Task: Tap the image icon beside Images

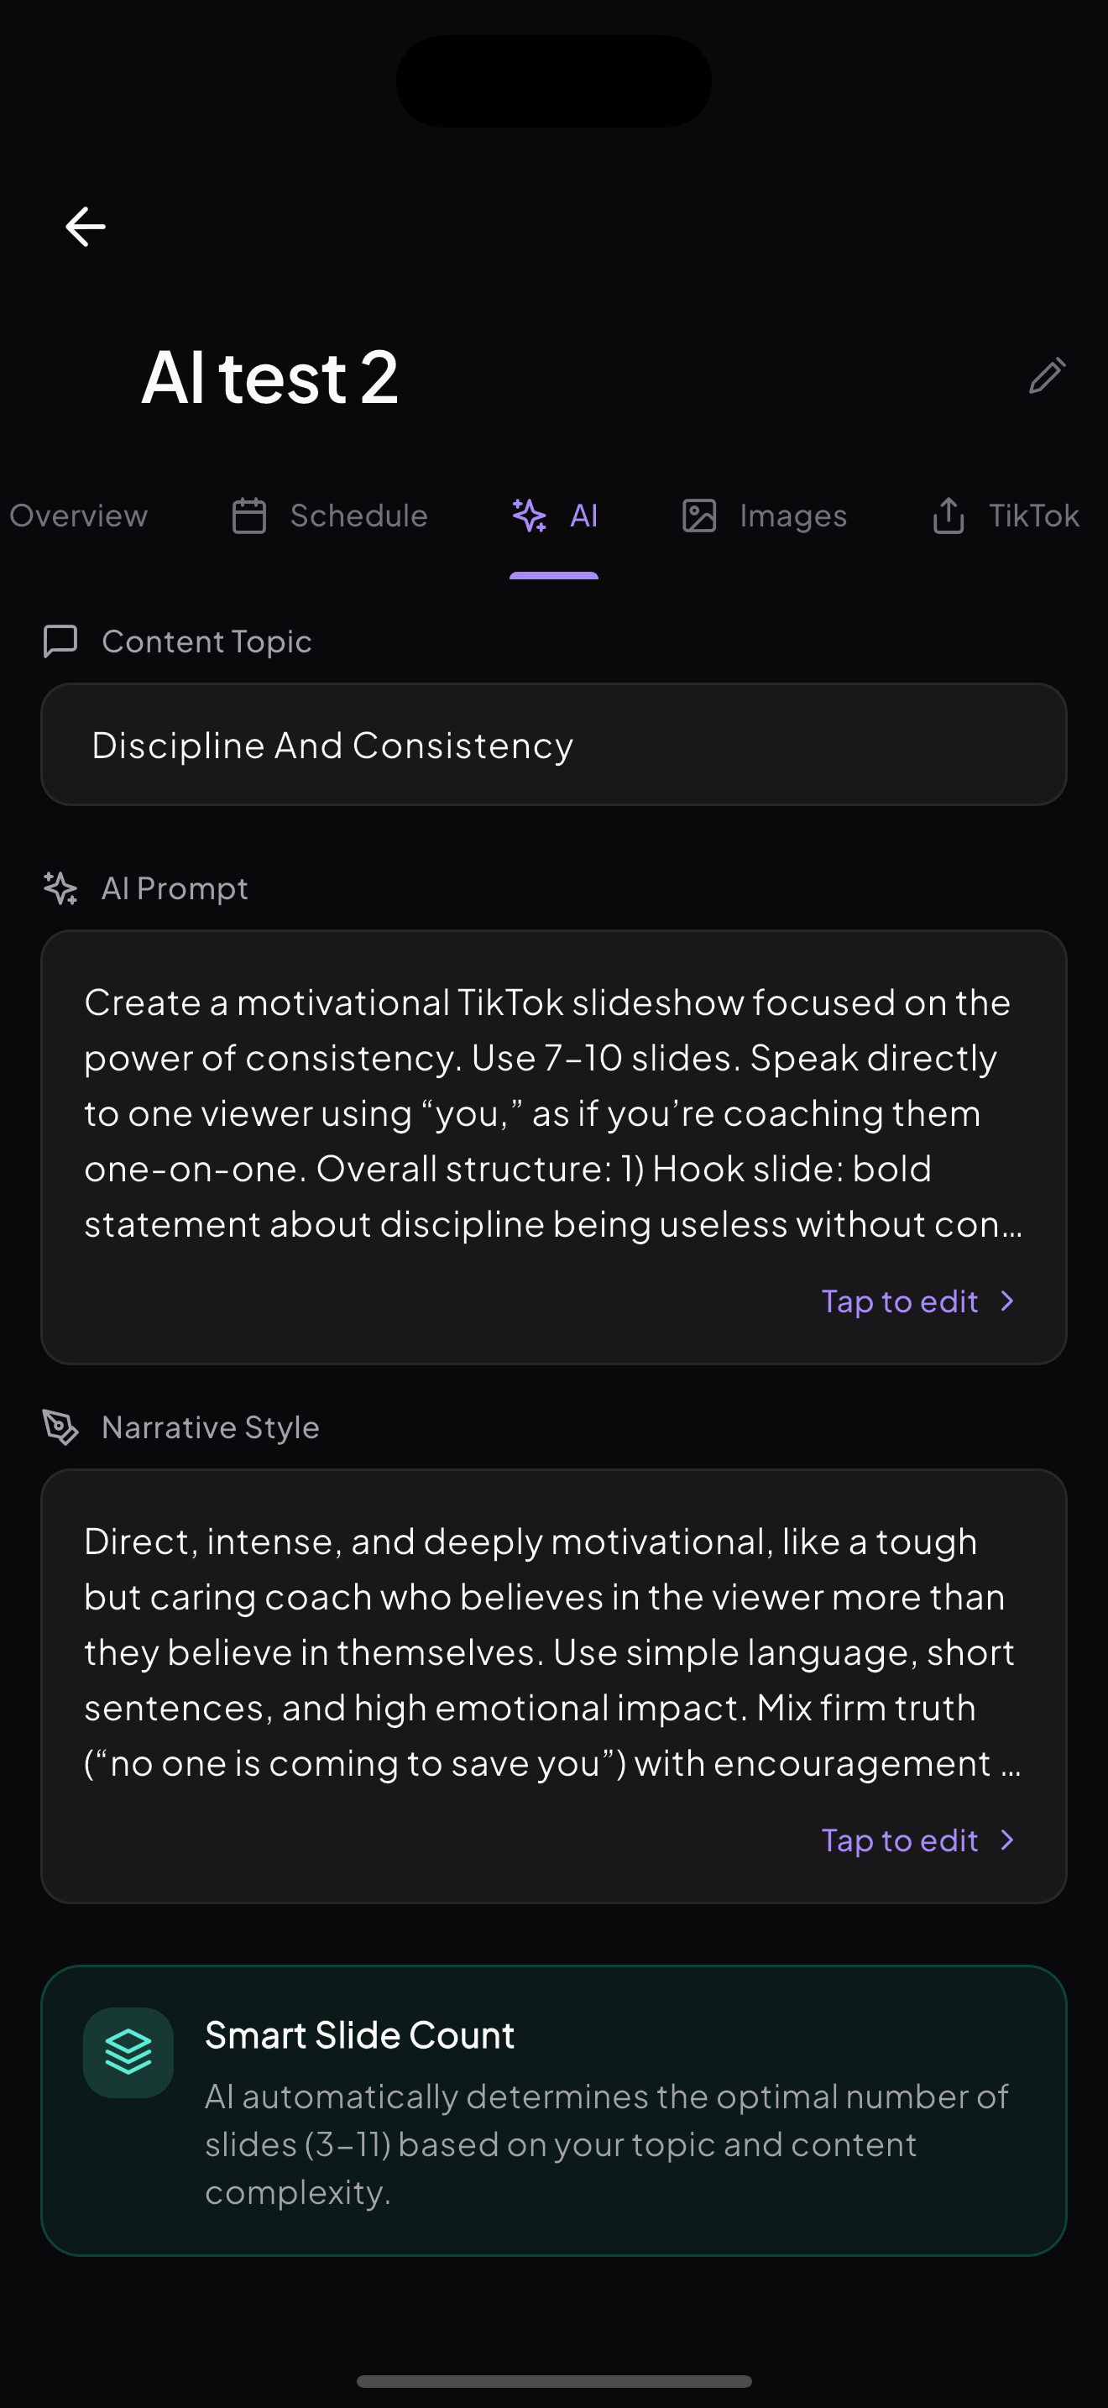Action: point(699,515)
